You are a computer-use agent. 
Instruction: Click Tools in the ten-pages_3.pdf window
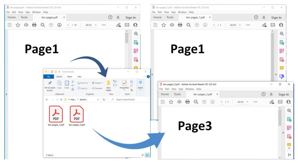(177, 94)
